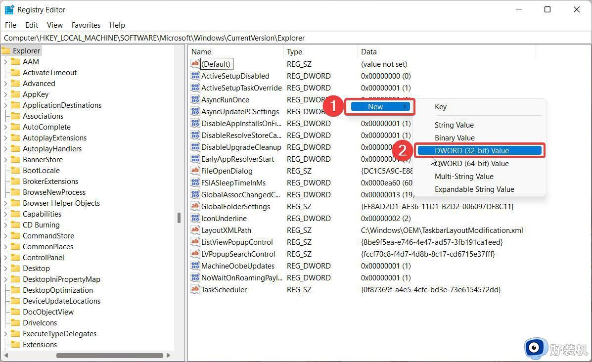Viewport: 592px width, 362px height.
Task: Click the Registry Editor icon in the title bar
Action: pyautogui.click(x=9, y=9)
